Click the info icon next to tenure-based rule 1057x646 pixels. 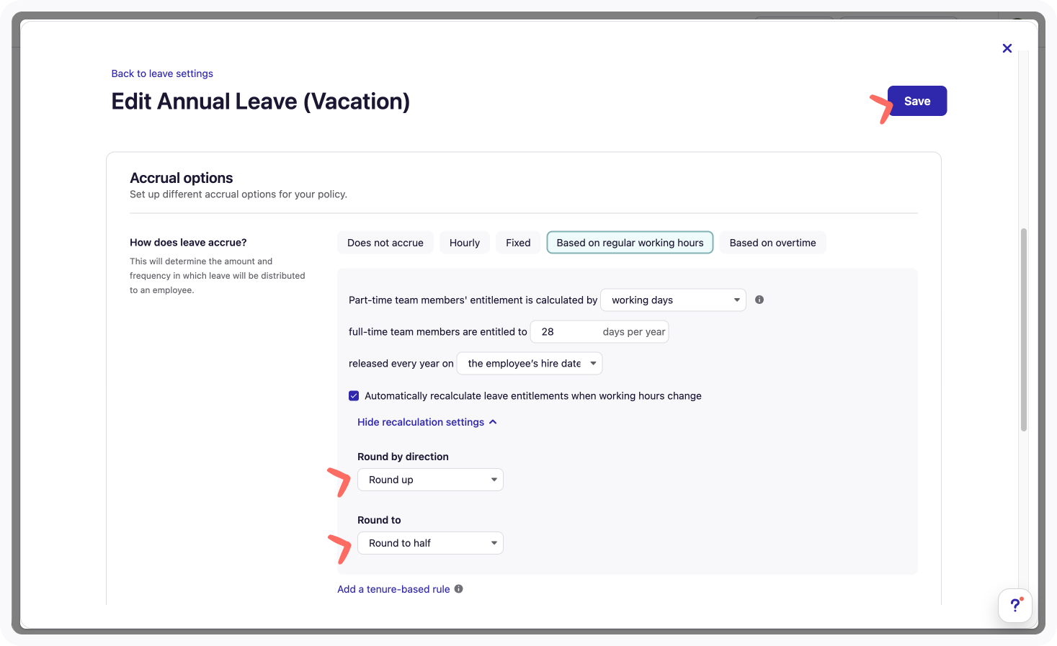coord(459,589)
